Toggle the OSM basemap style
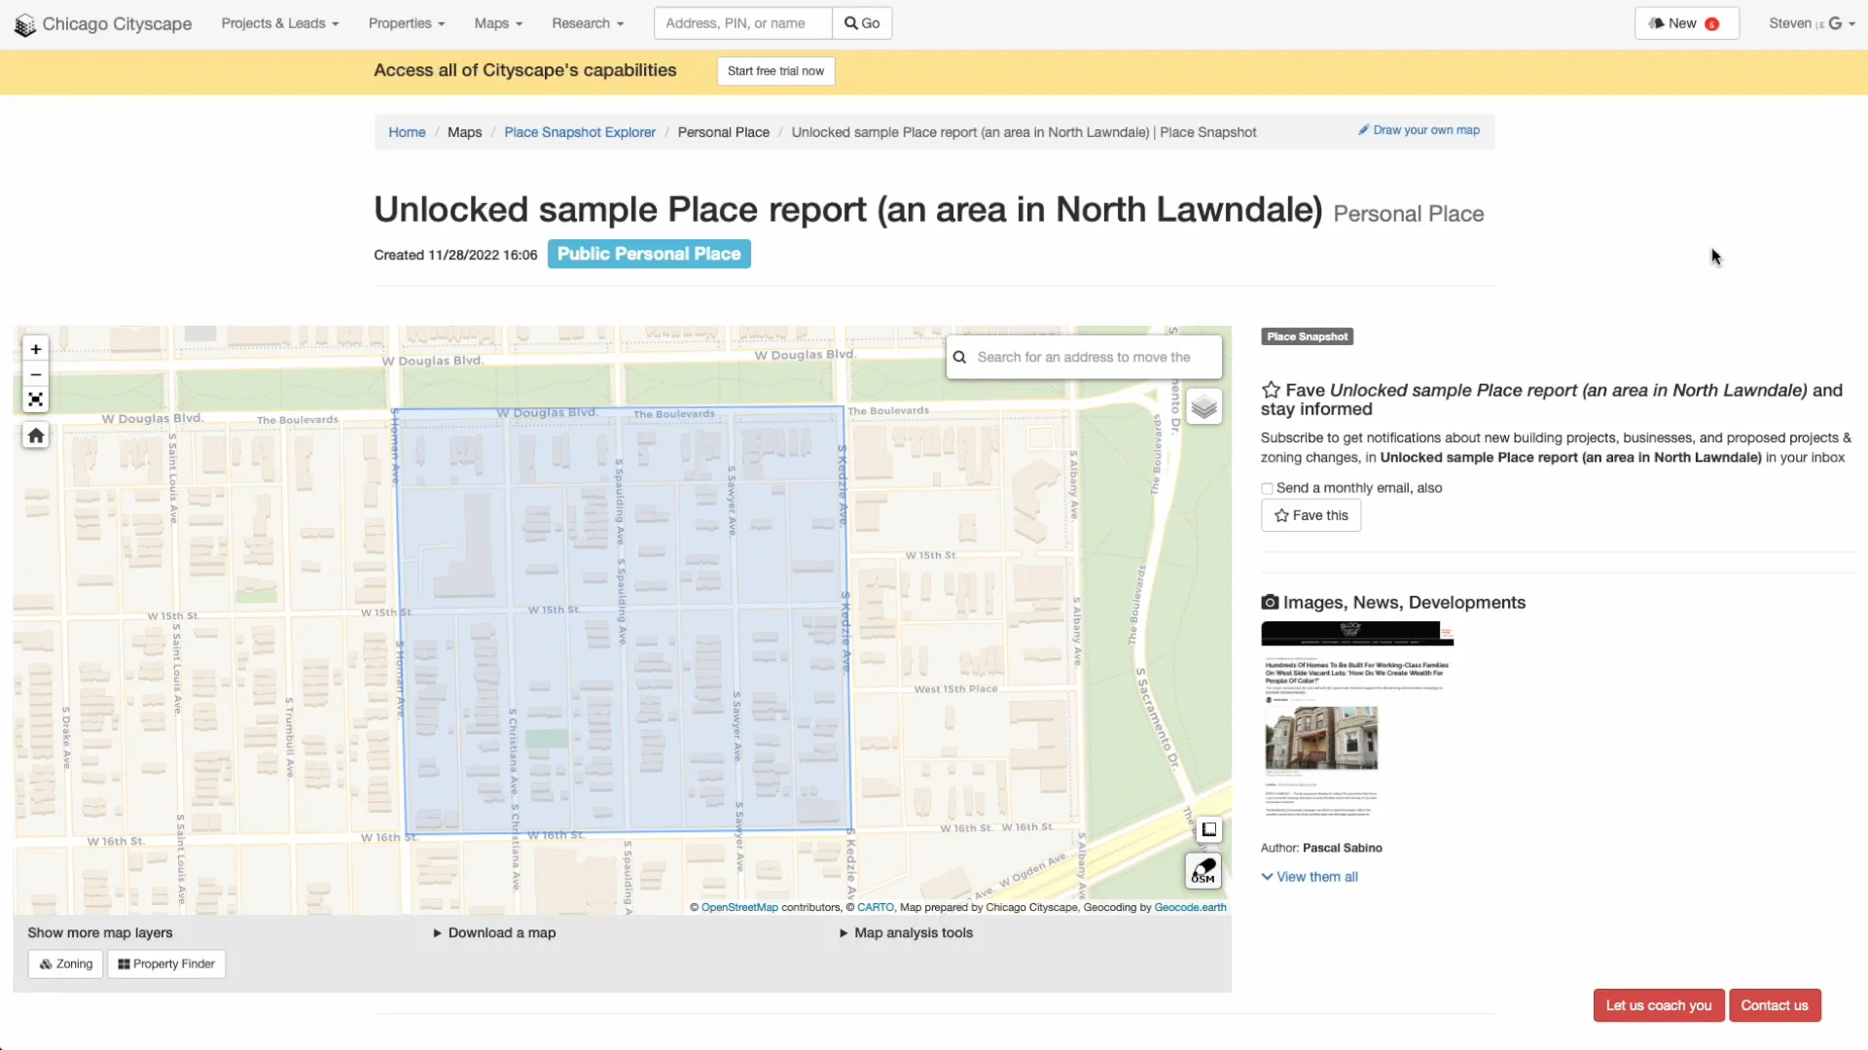 [x=1203, y=870]
